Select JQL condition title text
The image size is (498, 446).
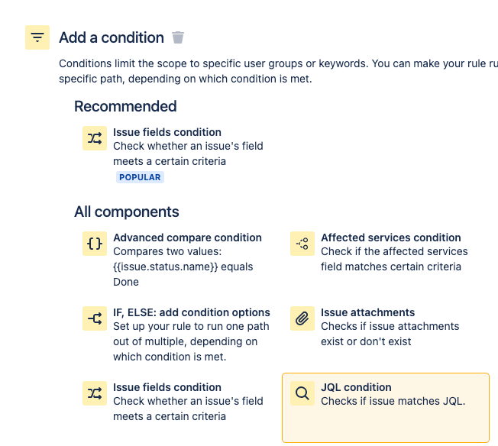pyautogui.click(x=356, y=387)
